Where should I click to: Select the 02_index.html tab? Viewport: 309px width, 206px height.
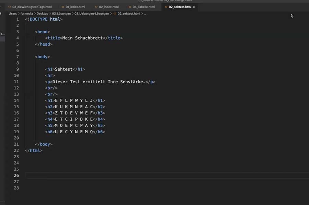108,7
